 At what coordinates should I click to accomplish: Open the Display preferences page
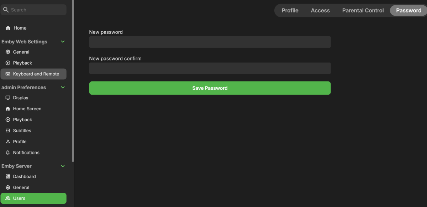point(33,98)
